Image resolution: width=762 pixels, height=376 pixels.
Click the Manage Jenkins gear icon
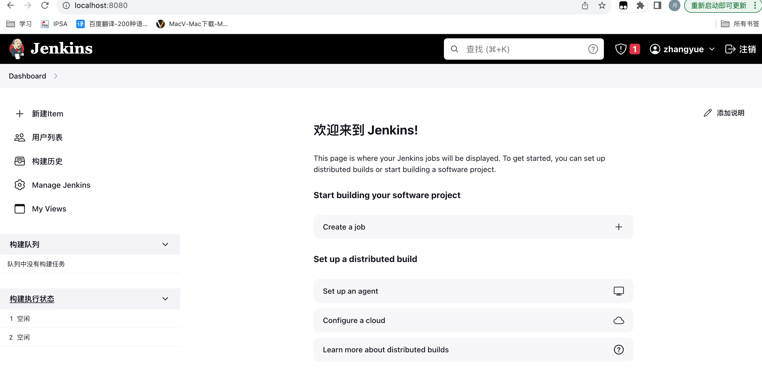pyautogui.click(x=19, y=185)
